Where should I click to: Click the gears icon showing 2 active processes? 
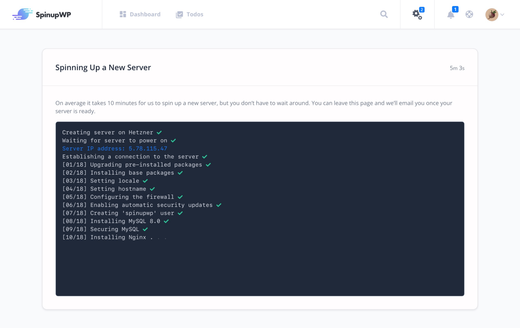[416, 15]
